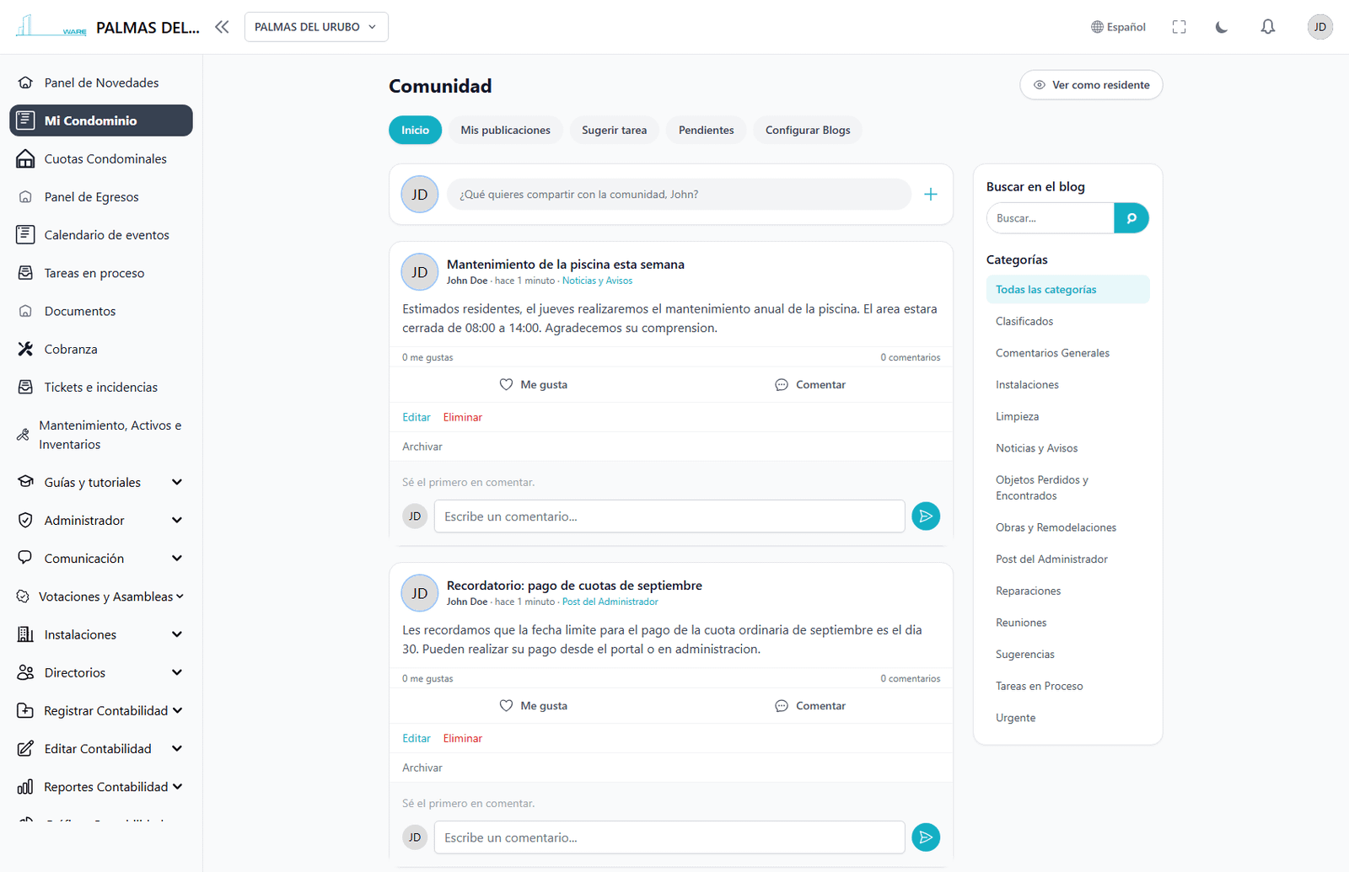Edit the Mantenimiento de la piscina post
The image size is (1349, 872).
pyautogui.click(x=417, y=417)
